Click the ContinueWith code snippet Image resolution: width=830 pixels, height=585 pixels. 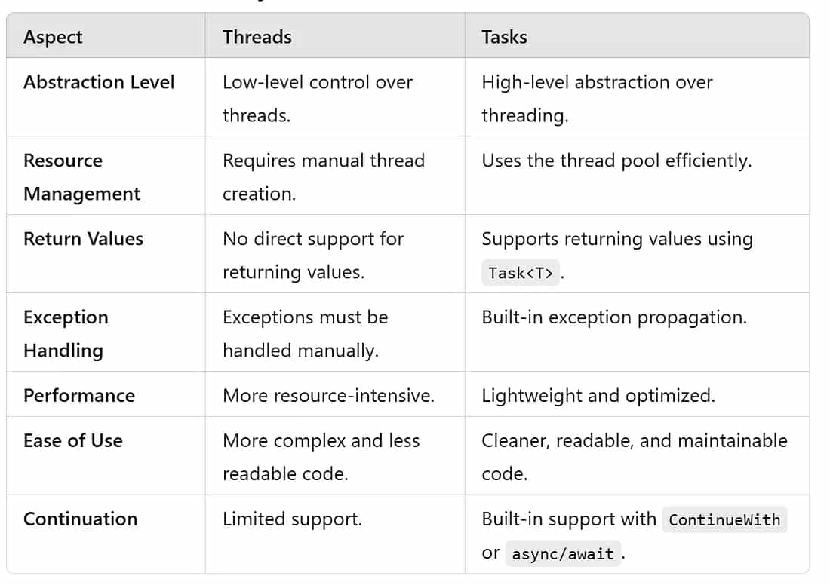click(724, 519)
